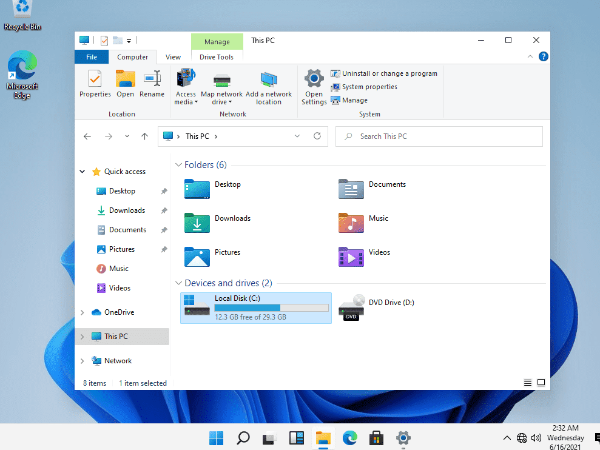Viewport: 600px width, 450px height.
Task: Select Music in the navigation pane
Action: [119, 269]
